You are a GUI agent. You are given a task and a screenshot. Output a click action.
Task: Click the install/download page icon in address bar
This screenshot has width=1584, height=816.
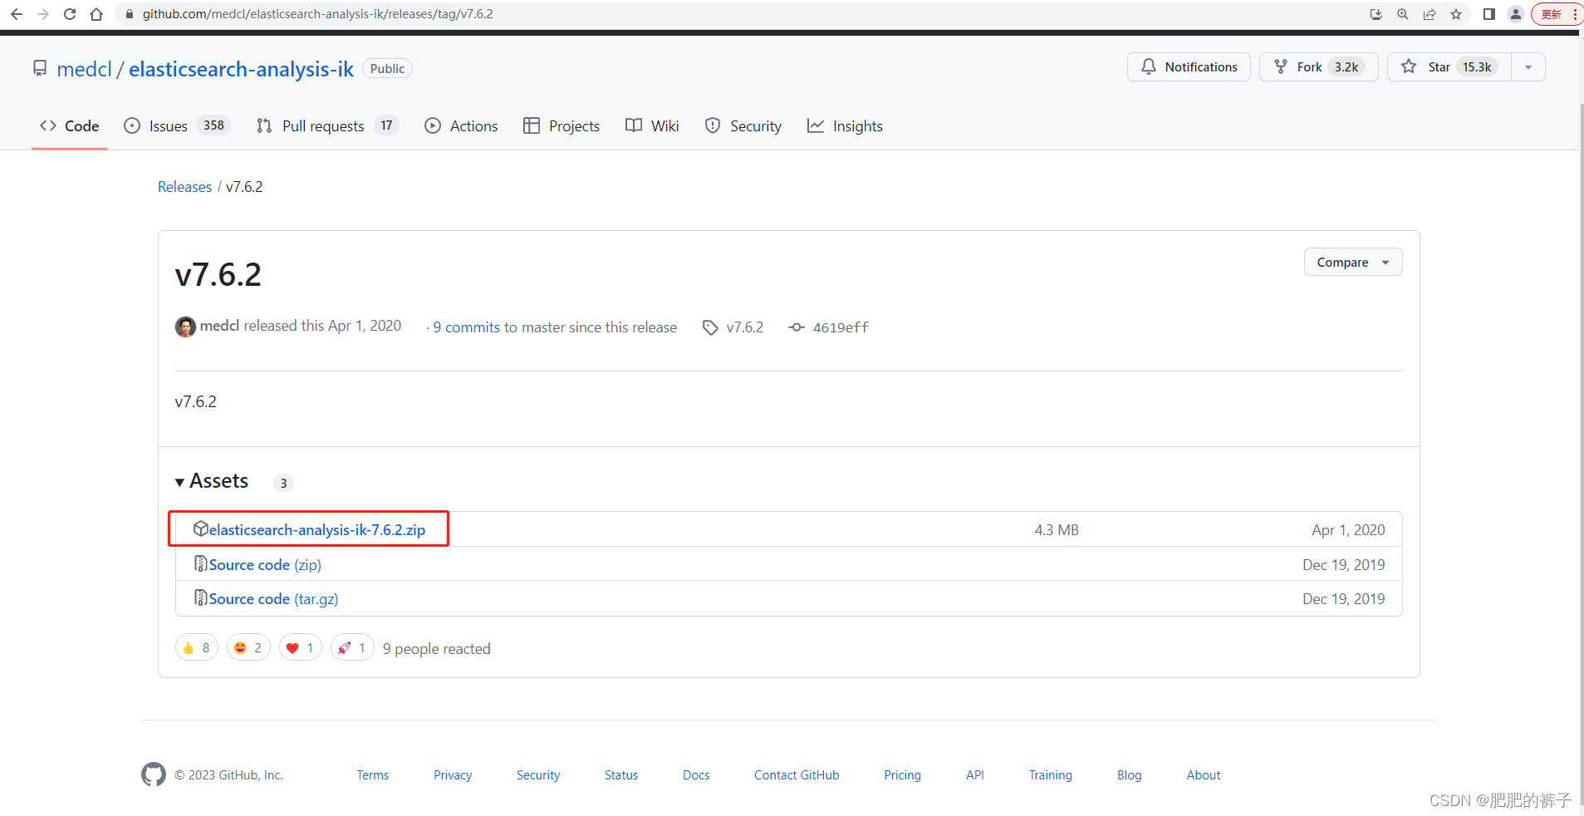[x=1376, y=14]
